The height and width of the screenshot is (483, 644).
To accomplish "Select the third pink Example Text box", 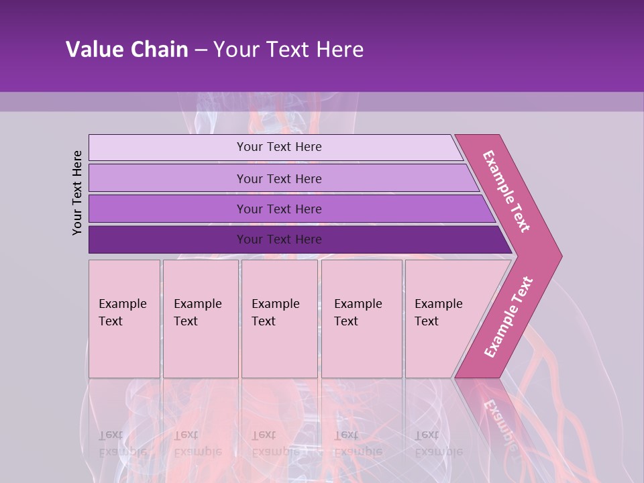I will [x=279, y=319].
